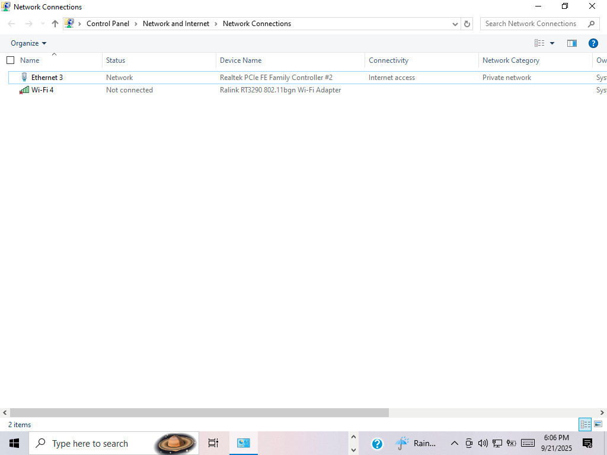Click the Up arrow navigation button
607x455 pixels.
(x=55, y=24)
